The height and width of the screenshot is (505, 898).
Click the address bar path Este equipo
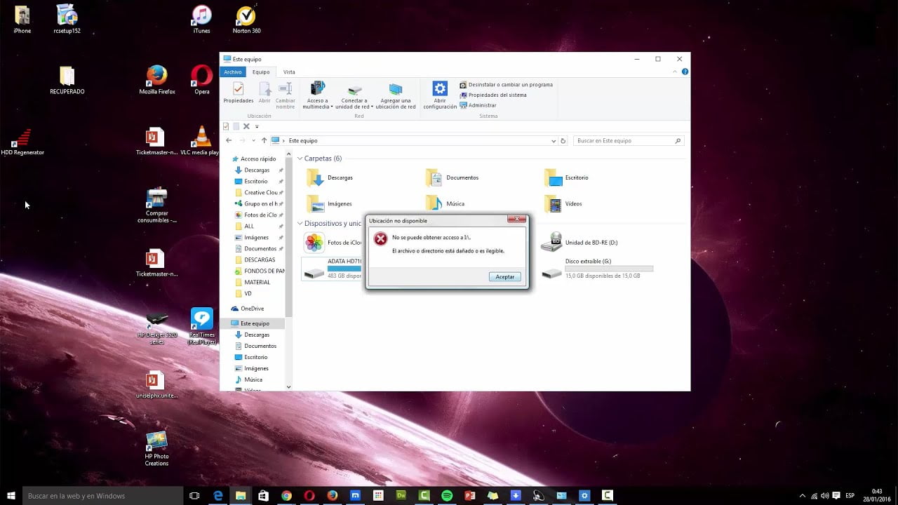coord(303,140)
